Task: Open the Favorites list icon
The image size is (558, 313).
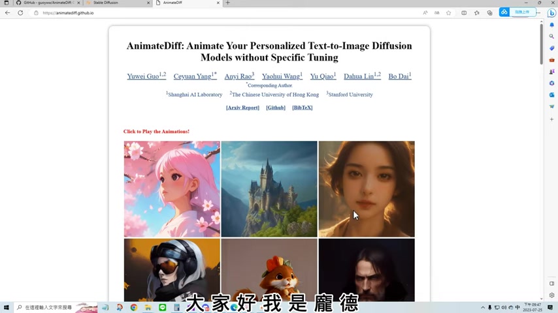Action: [477, 13]
